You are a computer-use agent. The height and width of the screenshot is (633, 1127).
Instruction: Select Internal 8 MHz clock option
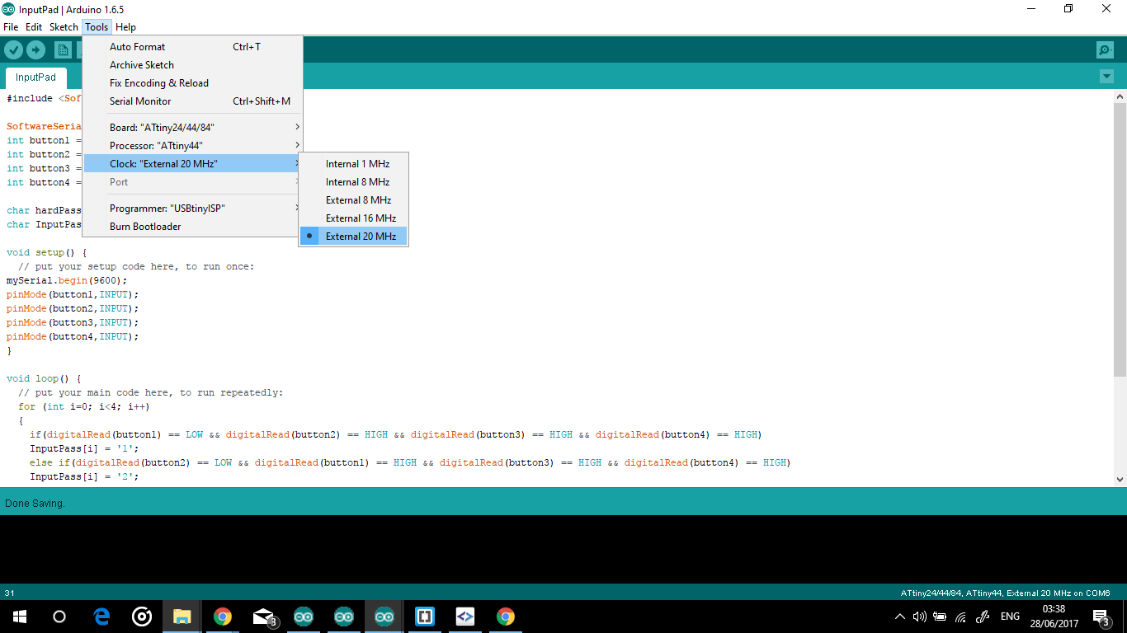coord(353,182)
